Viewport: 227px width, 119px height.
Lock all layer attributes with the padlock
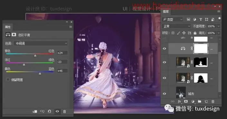pos(195,33)
